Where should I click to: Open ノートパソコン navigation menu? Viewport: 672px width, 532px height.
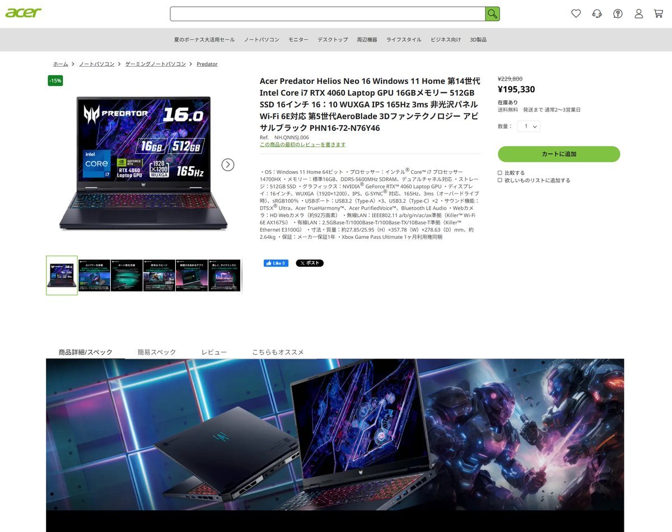click(x=262, y=40)
